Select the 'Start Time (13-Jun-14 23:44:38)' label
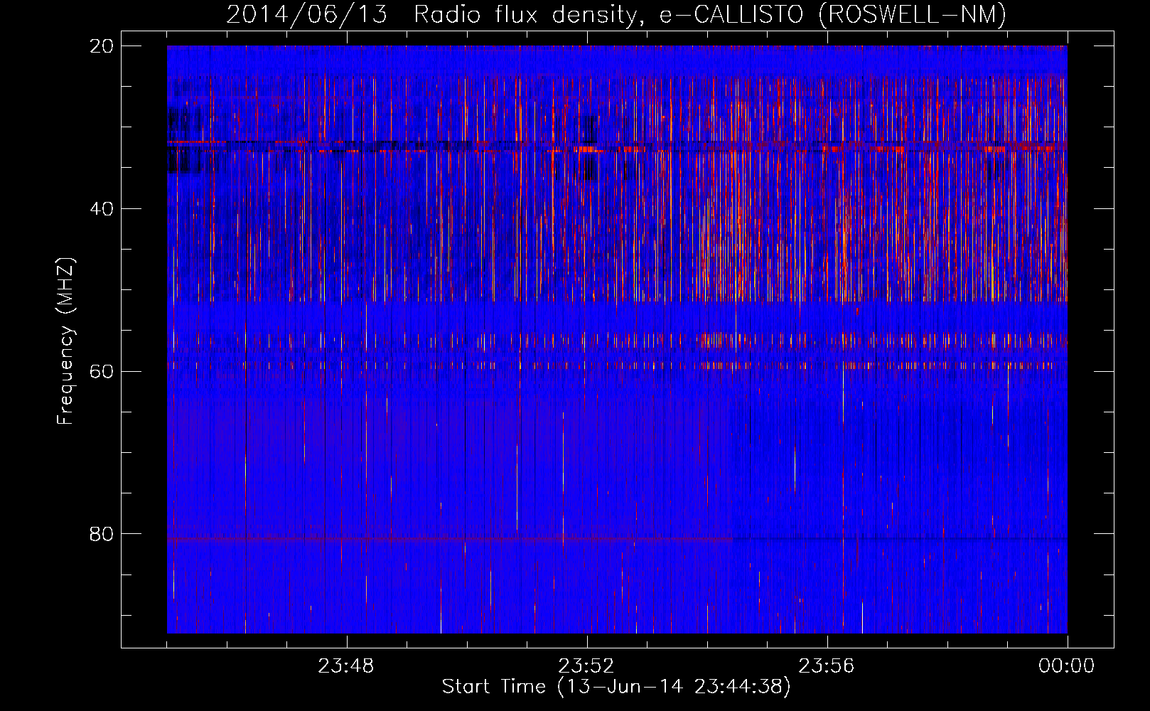The height and width of the screenshot is (711, 1150). click(616, 687)
